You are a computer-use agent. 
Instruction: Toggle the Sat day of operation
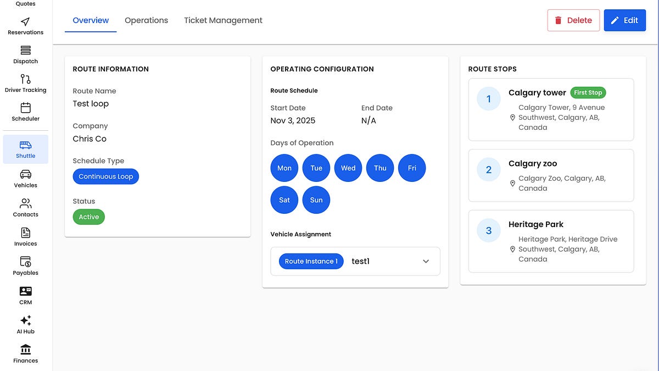click(284, 200)
